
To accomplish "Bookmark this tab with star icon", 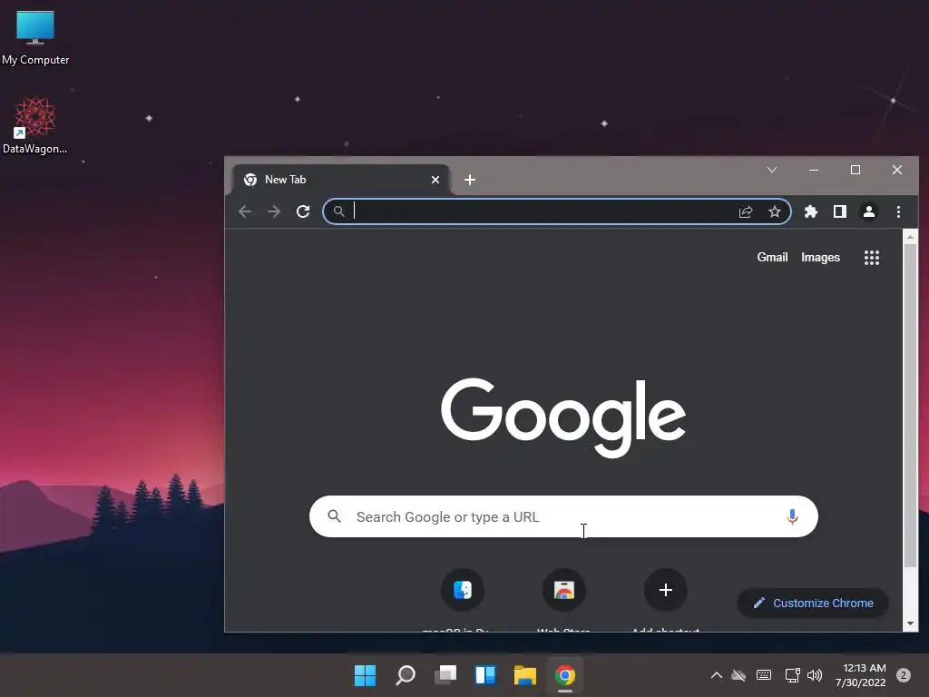I will (x=775, y=211).
